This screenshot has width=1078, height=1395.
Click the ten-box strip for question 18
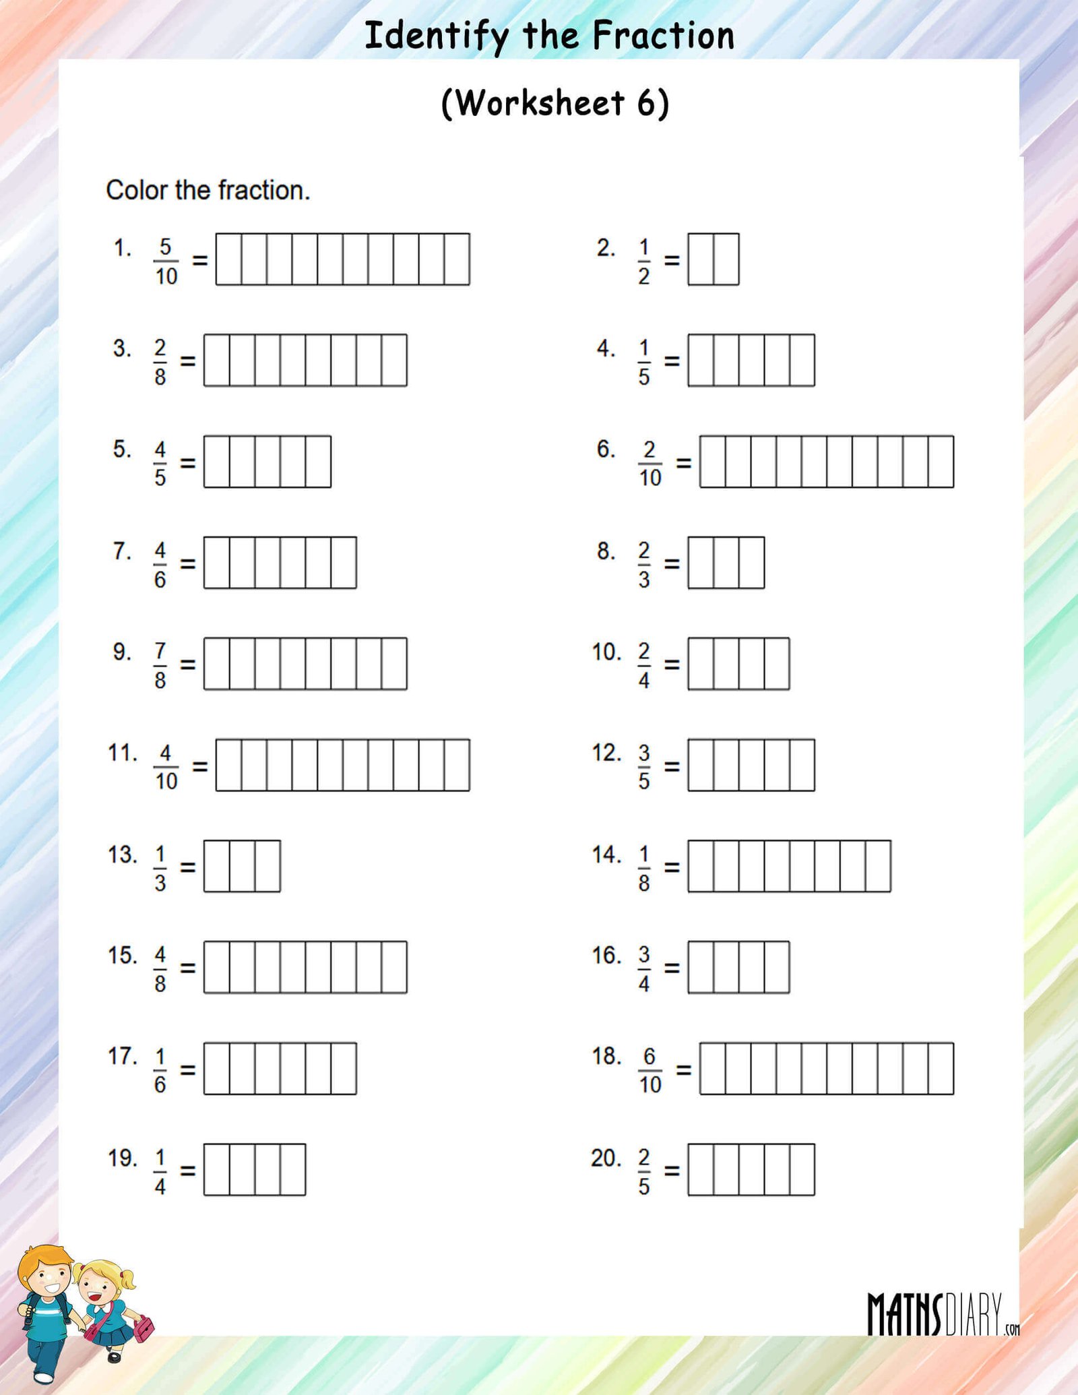pos(827,1069)
